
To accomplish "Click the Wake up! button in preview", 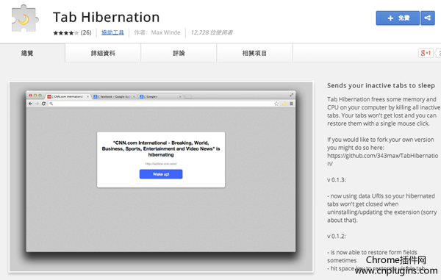I will [x=161, y=174].
